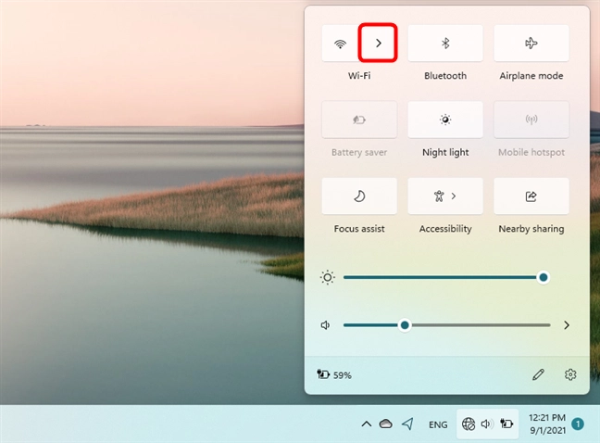
Task: Click the Nearby sharing label
Action: click(x=531, y=229)
